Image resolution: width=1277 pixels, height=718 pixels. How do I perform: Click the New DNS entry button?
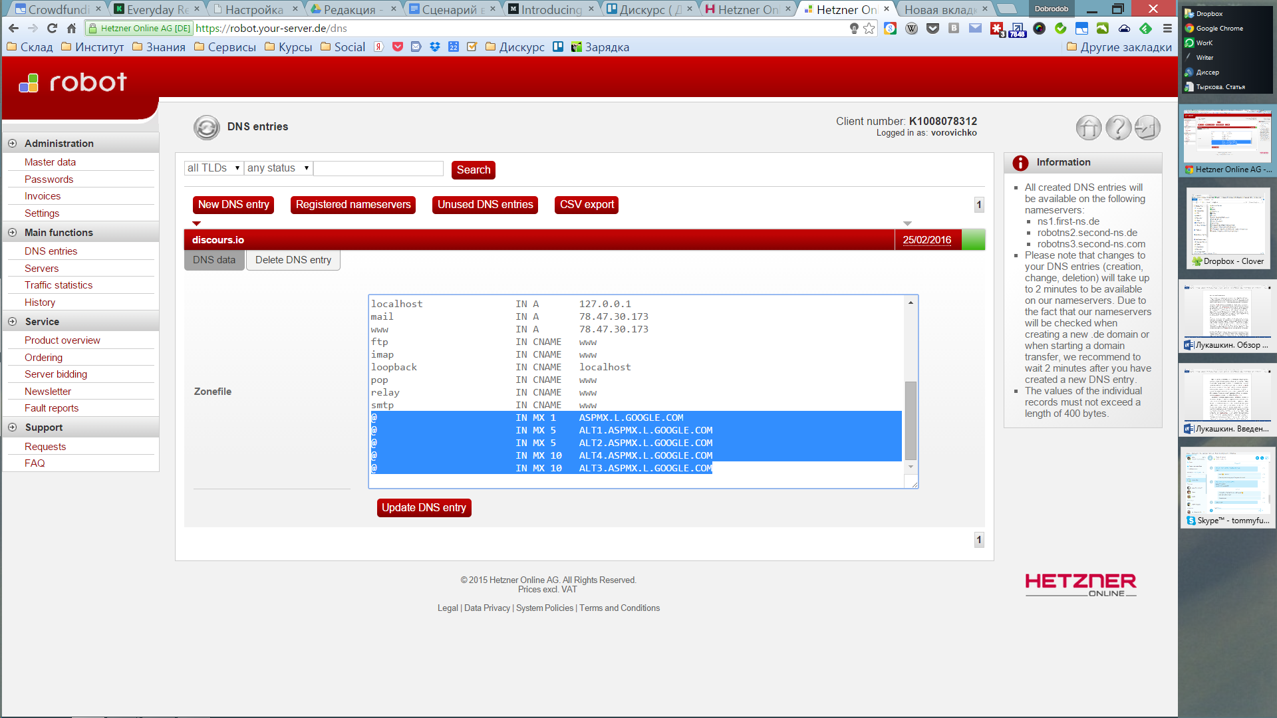pos(233,205)
